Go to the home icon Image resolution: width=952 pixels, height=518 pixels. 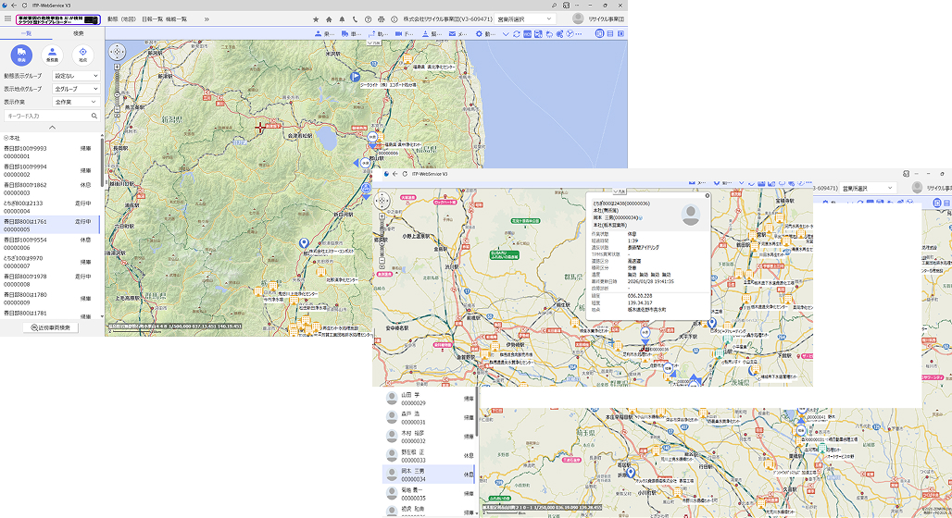(329, 19)
